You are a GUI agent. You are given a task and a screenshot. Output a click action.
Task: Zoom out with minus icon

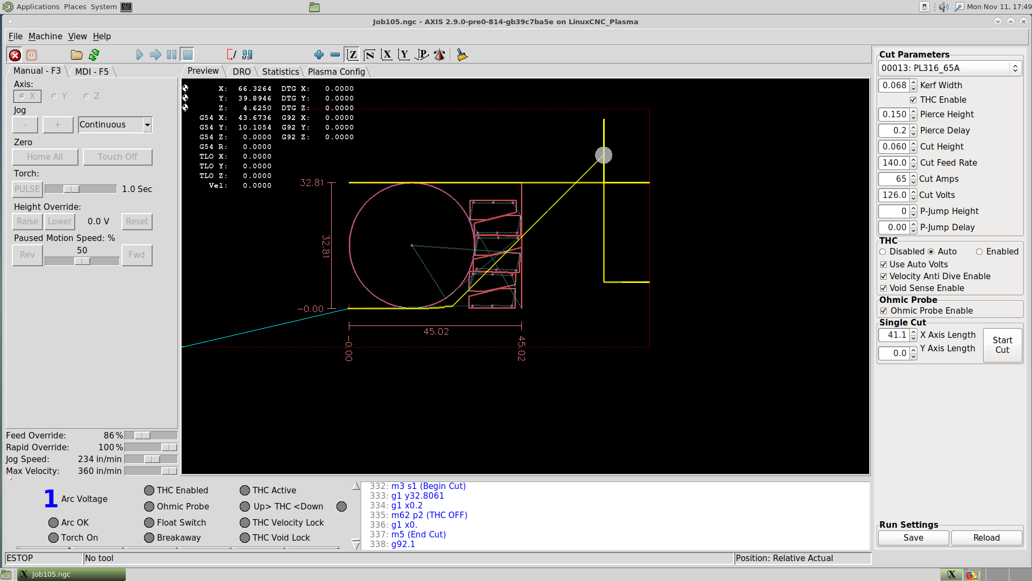335,55
